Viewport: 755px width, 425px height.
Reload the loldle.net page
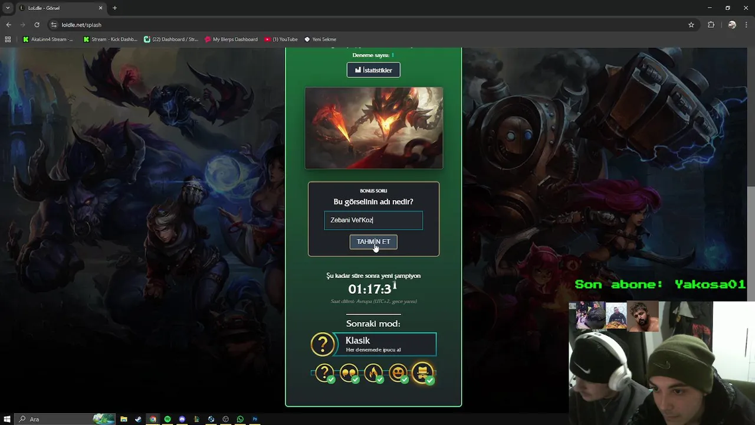click(x=37, y=25)
